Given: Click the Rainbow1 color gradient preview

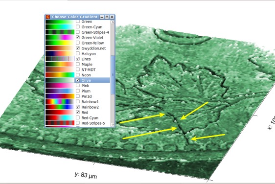Looking at the screenshot, I should pos(60,102).
